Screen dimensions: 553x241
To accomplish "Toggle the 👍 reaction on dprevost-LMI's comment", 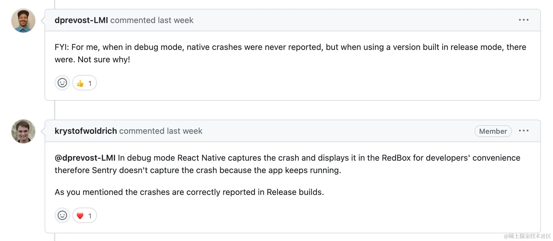I will 84,83.
